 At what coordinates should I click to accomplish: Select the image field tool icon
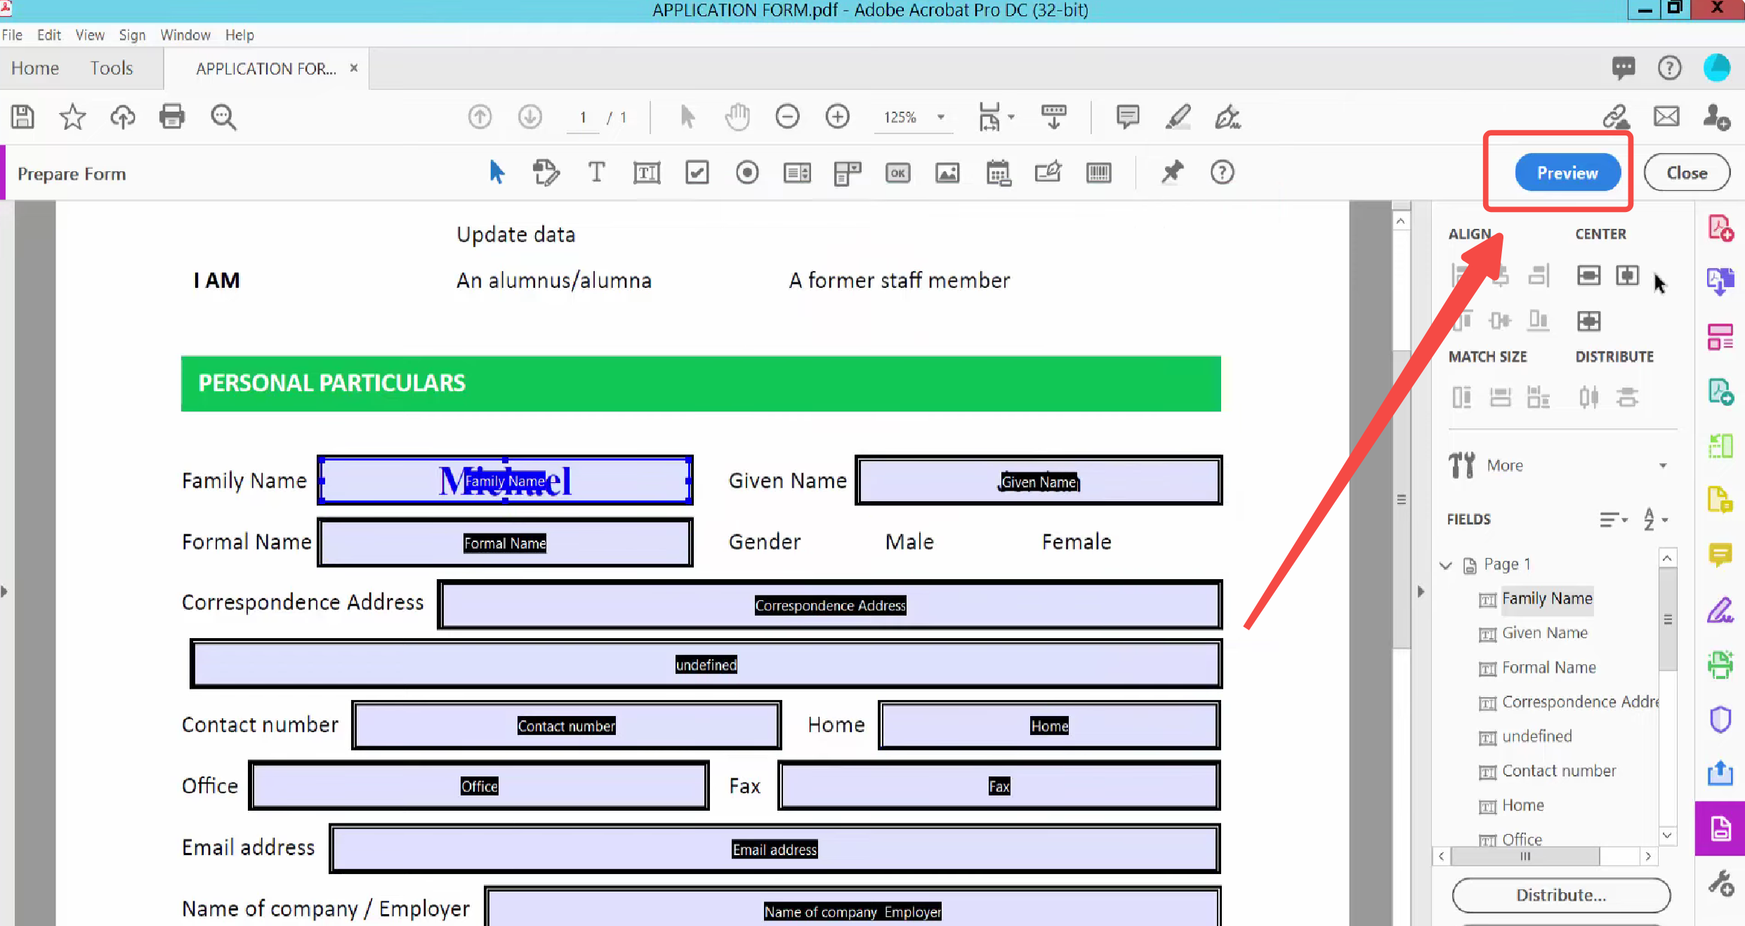(x=947, y=172)
